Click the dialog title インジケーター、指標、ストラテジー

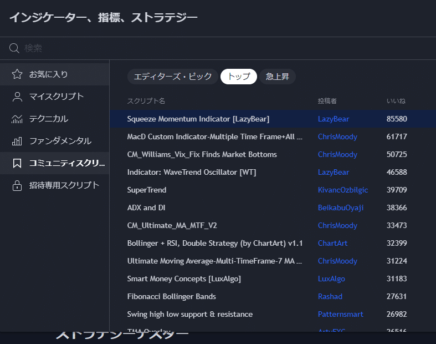[x=104, y=18]
